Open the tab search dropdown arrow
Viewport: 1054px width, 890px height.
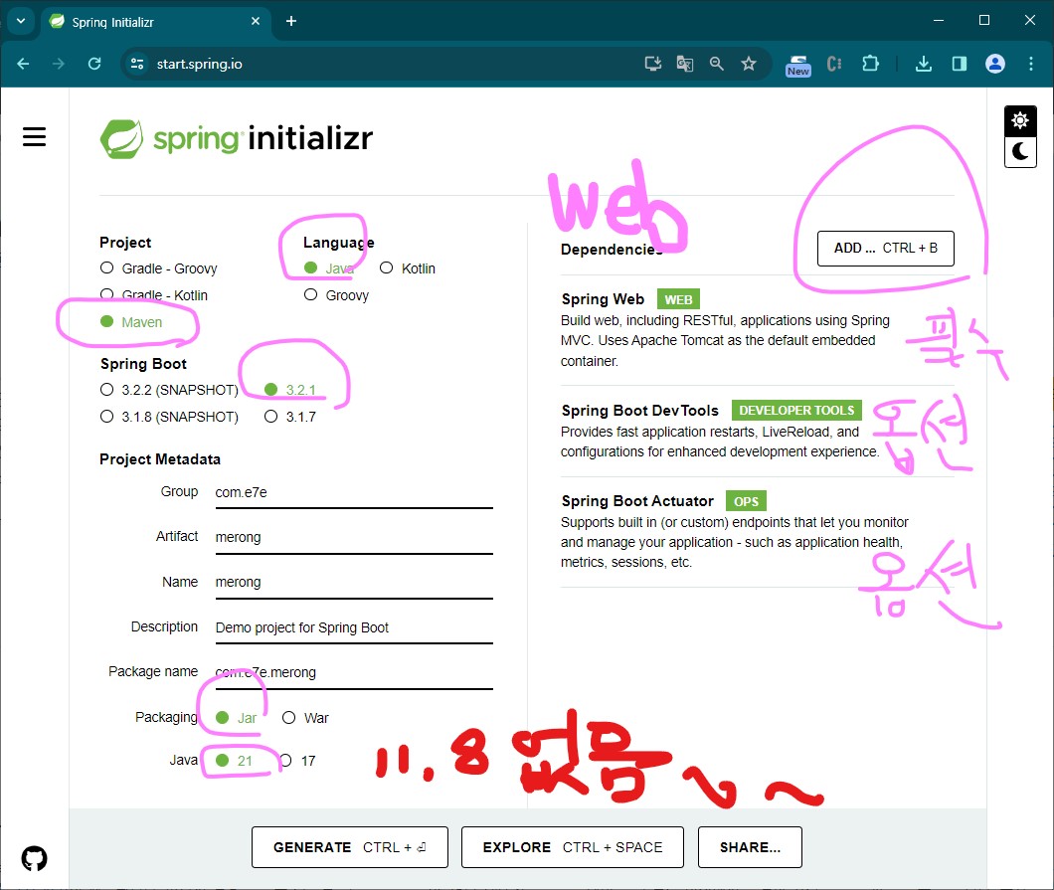pos(21,21)
